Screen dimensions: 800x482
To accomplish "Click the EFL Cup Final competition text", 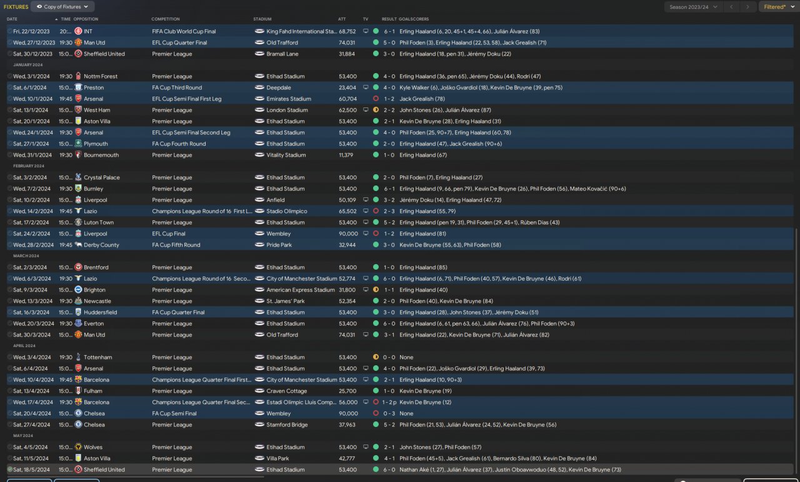I will coord(168,234).
